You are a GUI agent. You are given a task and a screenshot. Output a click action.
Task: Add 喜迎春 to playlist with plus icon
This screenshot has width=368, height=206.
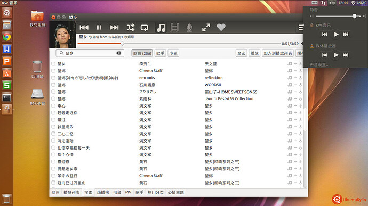coord(295,162)
